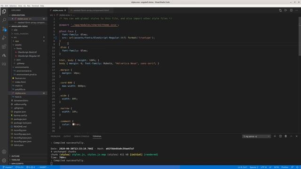
Task: Click the feedback icon in status bar
Action: tap(292, 167)
